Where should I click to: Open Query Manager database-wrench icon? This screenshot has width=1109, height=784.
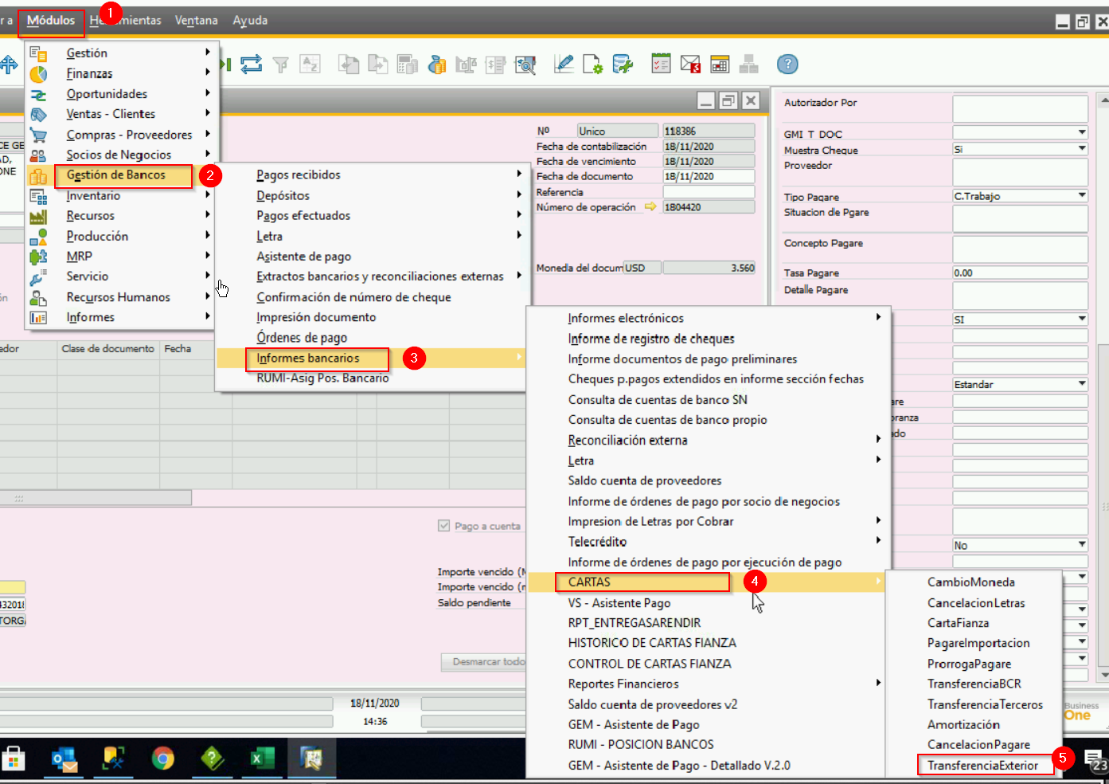623,65
